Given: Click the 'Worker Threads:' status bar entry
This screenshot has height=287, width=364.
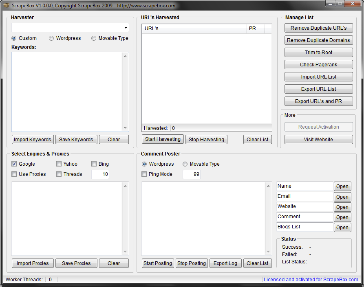Looking at the screenshot, I should [x=24, y=280].
